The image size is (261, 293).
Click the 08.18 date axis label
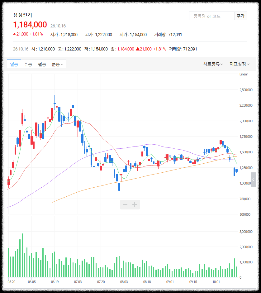click(x=147, y=281)
